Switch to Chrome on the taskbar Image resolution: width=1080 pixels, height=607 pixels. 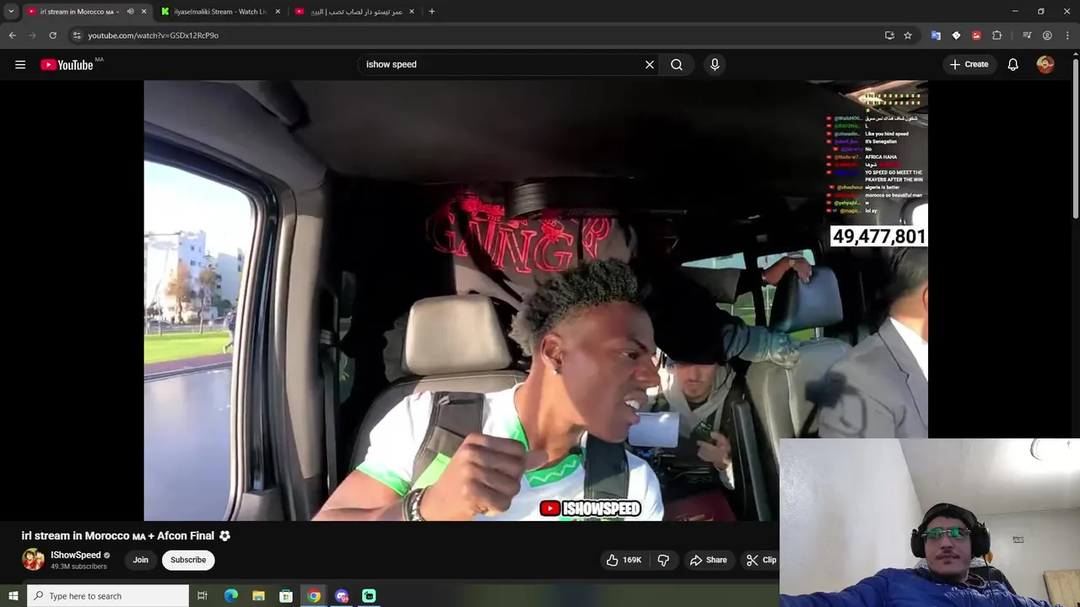(314, 596)
